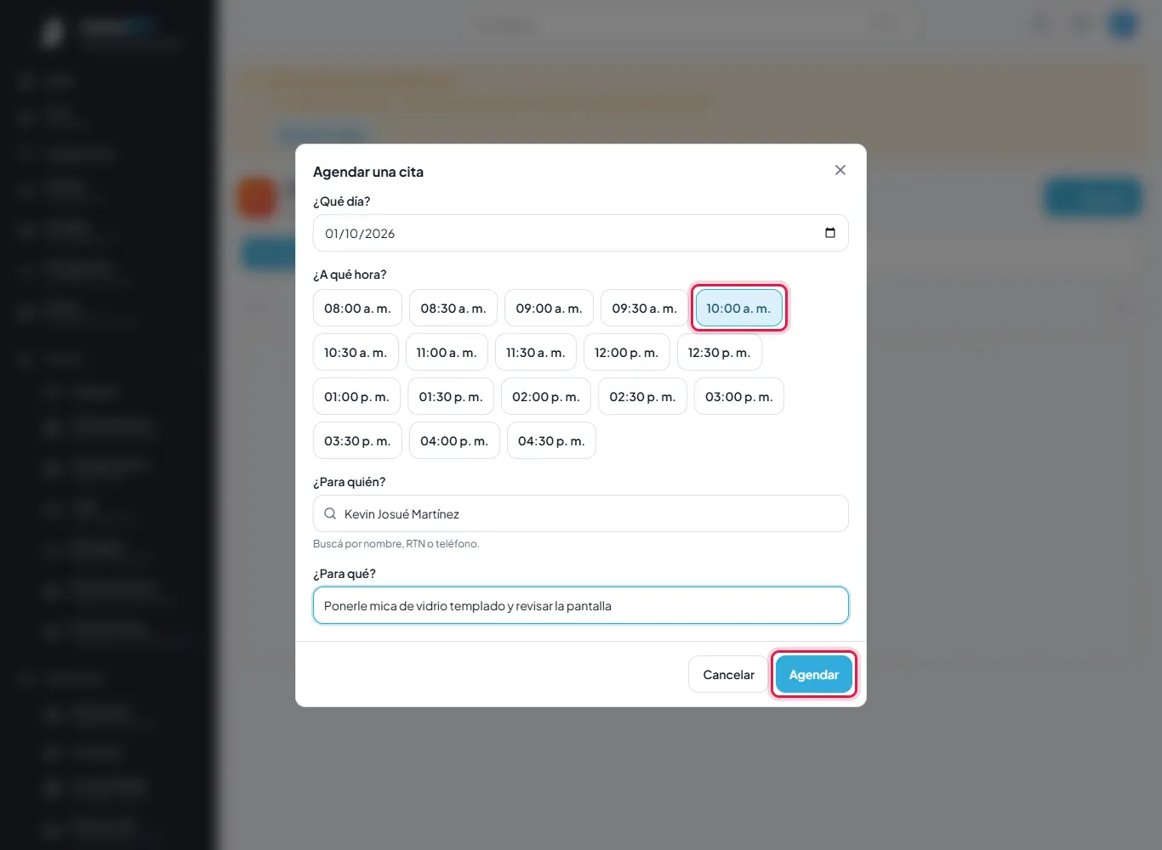Select the 10:00 a. m. time slot
The image size is (1162, 850).
pyautogui.click(x=738, y=308)
